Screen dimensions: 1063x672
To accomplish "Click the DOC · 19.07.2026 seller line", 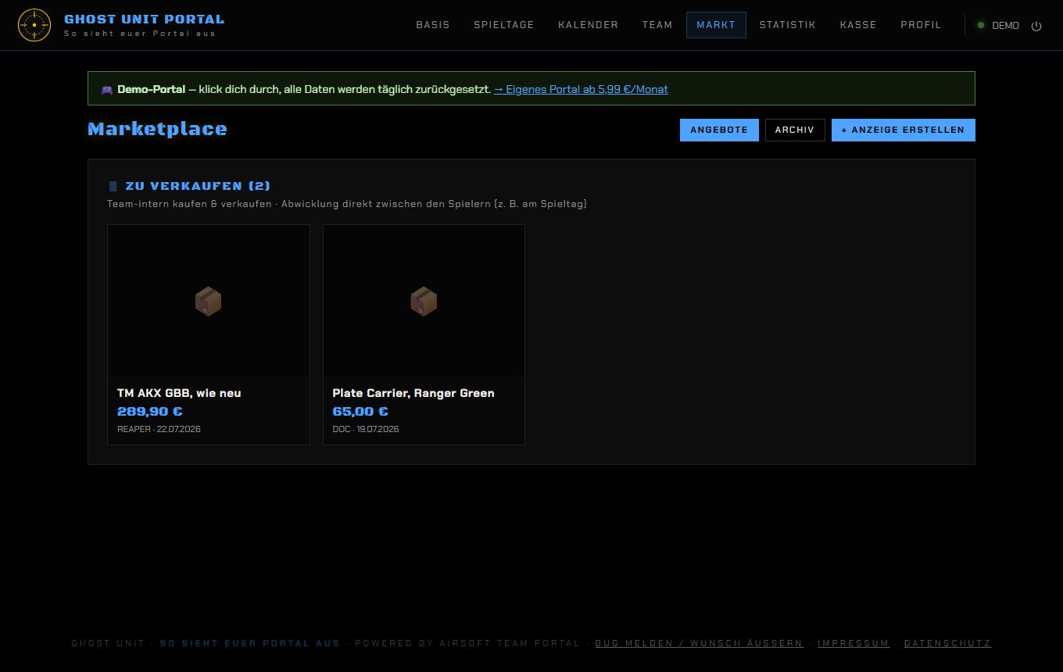I will [x=366, y=429].
